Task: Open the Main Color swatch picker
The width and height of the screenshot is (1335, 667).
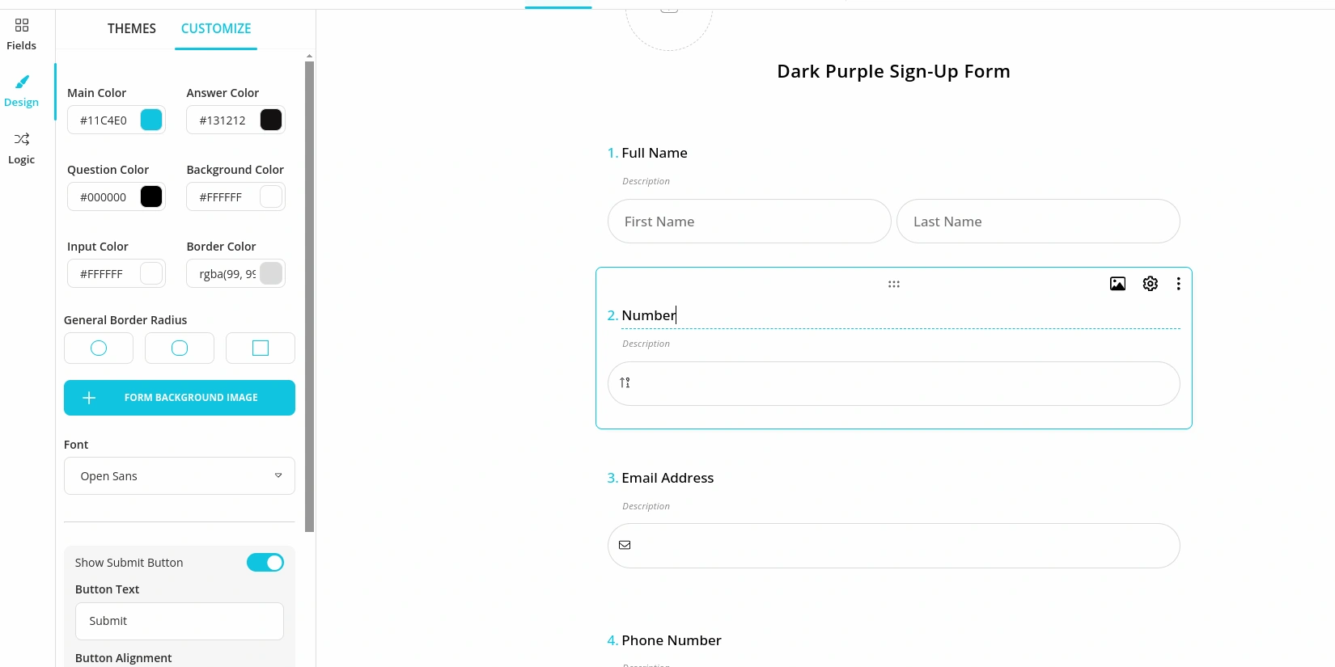Action: tap(150, 120)
